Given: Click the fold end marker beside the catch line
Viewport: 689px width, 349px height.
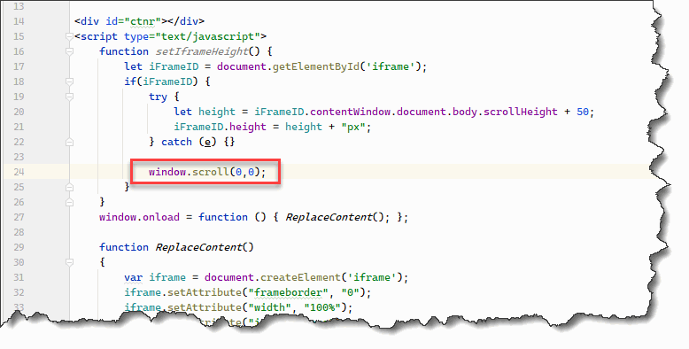Looking at the screenshot, I should (69, 142).
